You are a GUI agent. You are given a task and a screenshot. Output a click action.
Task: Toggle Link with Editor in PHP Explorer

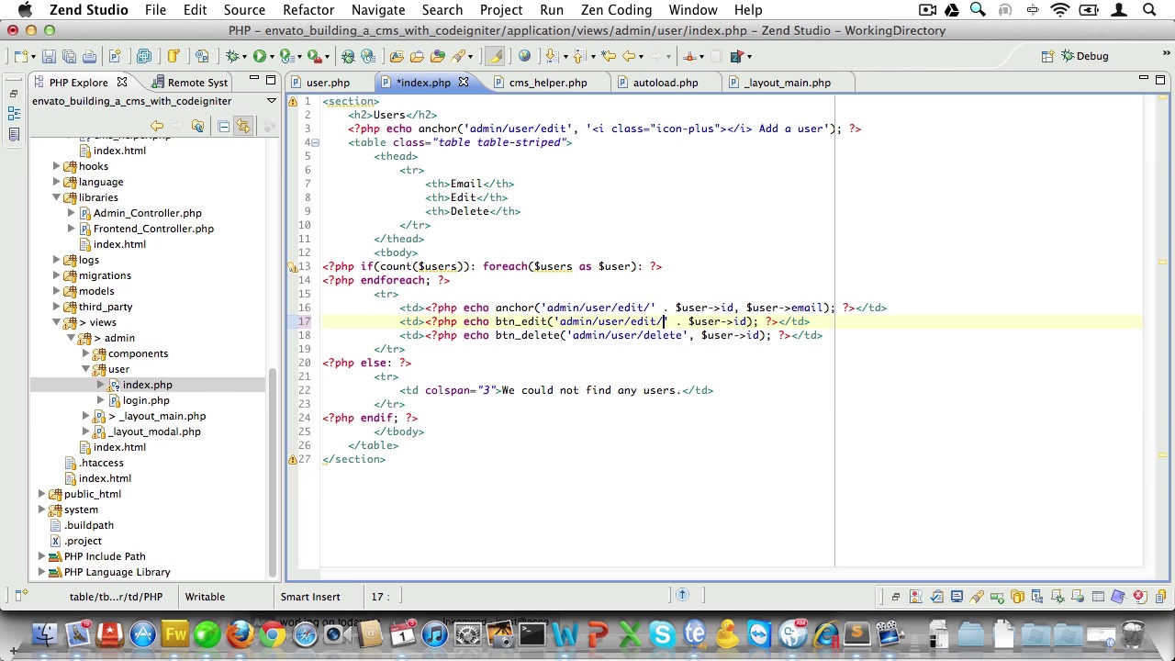[243, 126]
